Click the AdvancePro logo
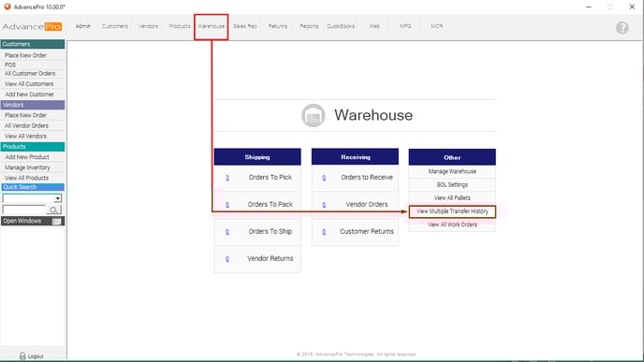 pyautogui.click(x=32, y=27)
